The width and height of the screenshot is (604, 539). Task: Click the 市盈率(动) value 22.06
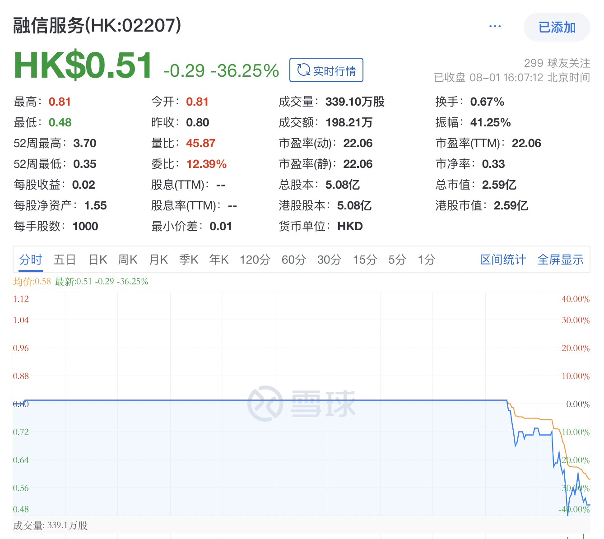point(358,143)
